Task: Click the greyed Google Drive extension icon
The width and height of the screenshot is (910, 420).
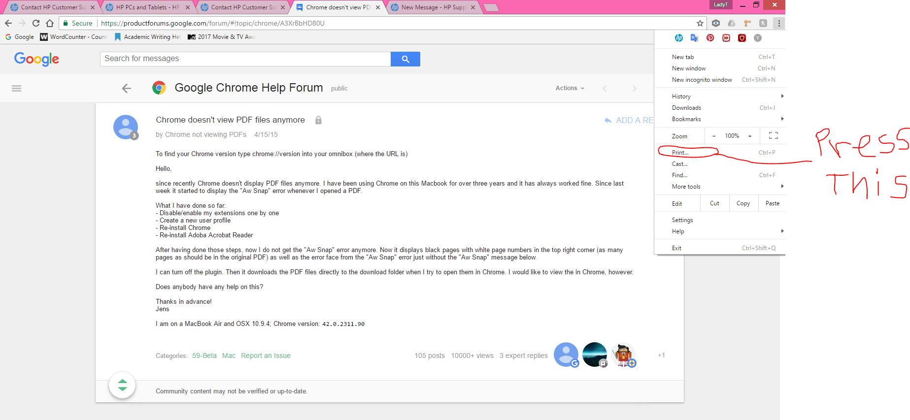Action: (x=732, y=23)
